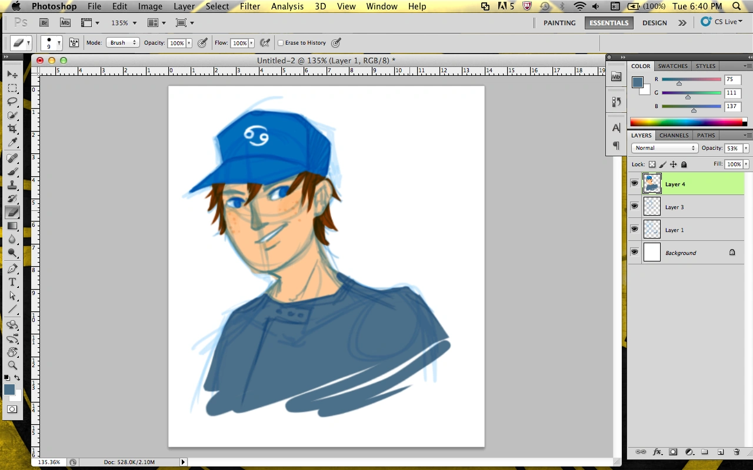Viewport: 753px width, 470px height.
Task: Open the eraser Mode dropdown
Action: 122,43
